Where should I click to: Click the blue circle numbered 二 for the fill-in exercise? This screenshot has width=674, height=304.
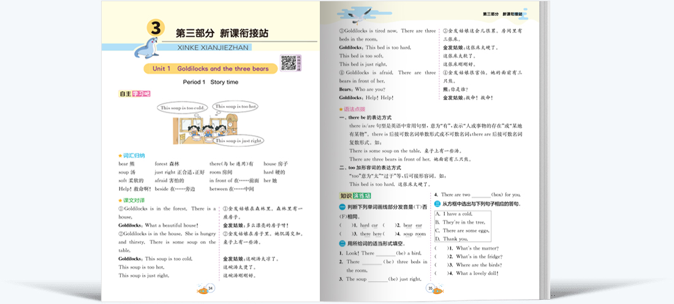click(342, 244)
